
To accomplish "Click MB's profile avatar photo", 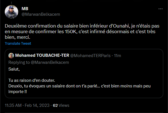I will (x=12, y=11).
